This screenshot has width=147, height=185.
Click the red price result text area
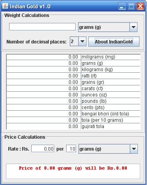(73, 171)
